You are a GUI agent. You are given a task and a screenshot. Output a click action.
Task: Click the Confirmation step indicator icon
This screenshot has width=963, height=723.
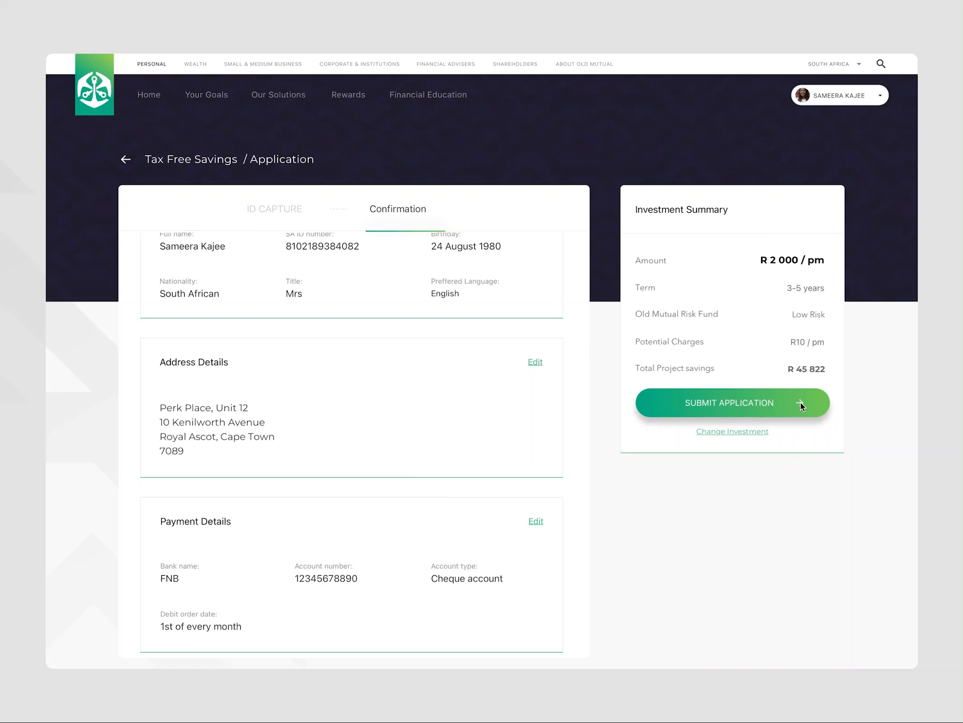coord(397,209)
